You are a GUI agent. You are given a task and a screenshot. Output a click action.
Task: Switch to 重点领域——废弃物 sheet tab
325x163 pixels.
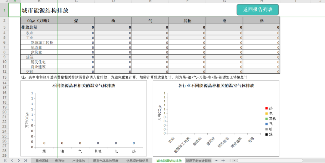[50, 161]
